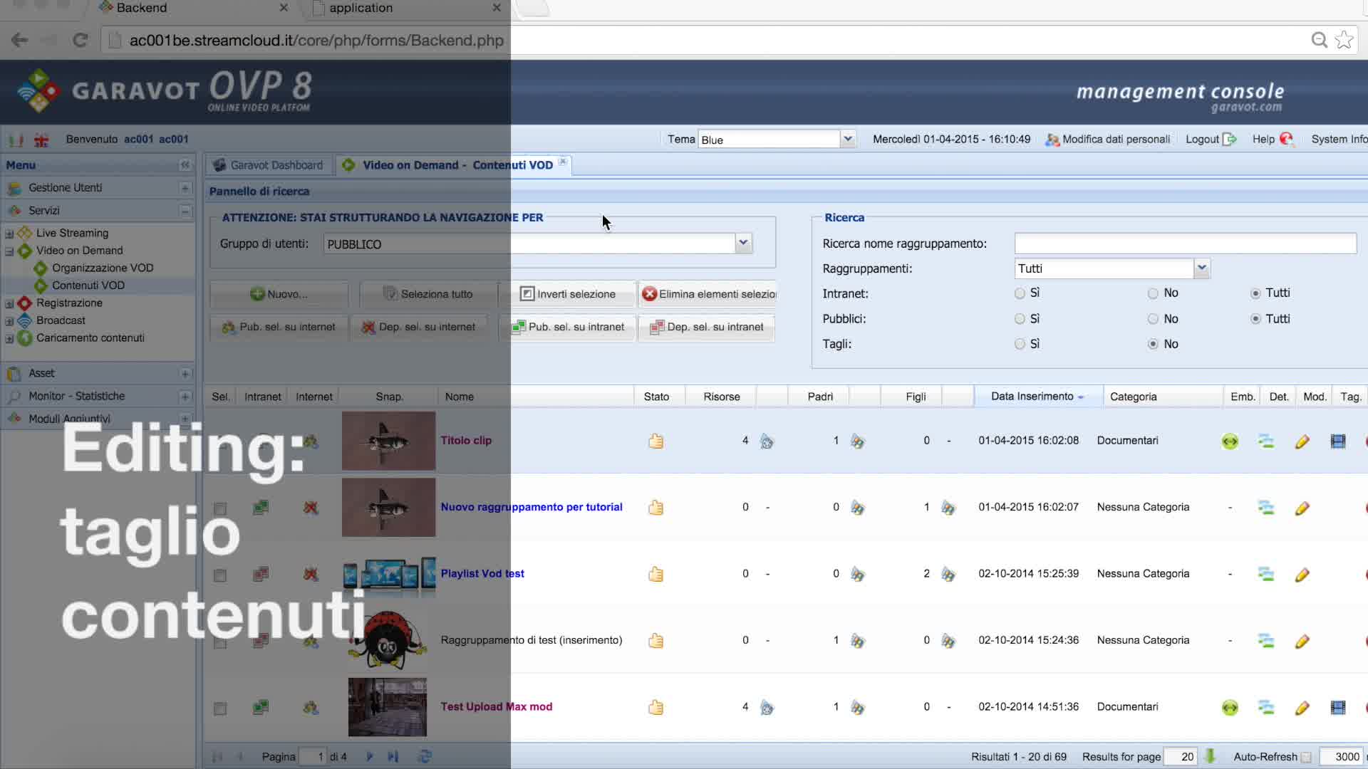Click the pagination refresh icon

(x=425, y=756)
